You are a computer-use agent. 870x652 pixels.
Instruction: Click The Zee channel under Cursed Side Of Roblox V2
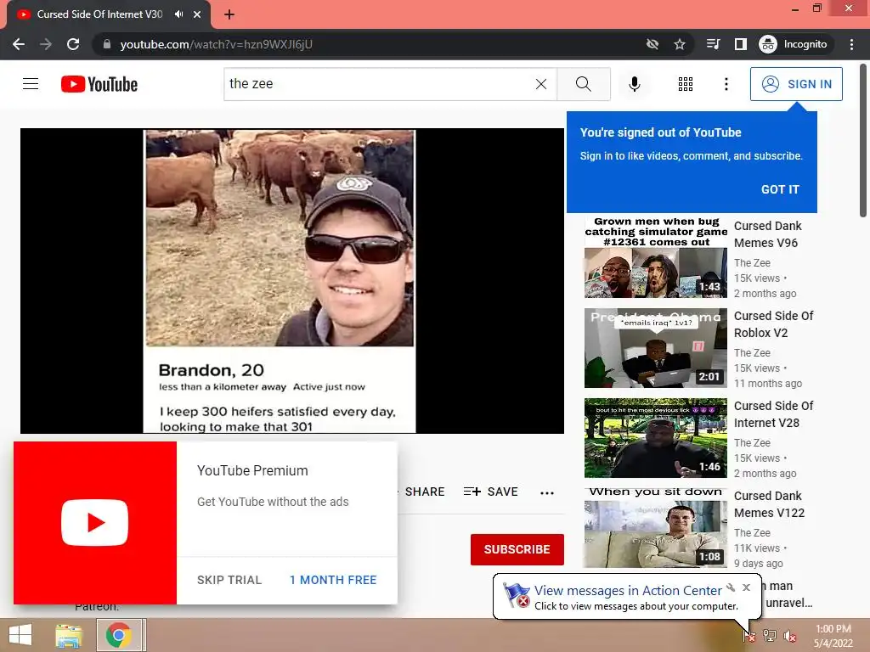752,352
